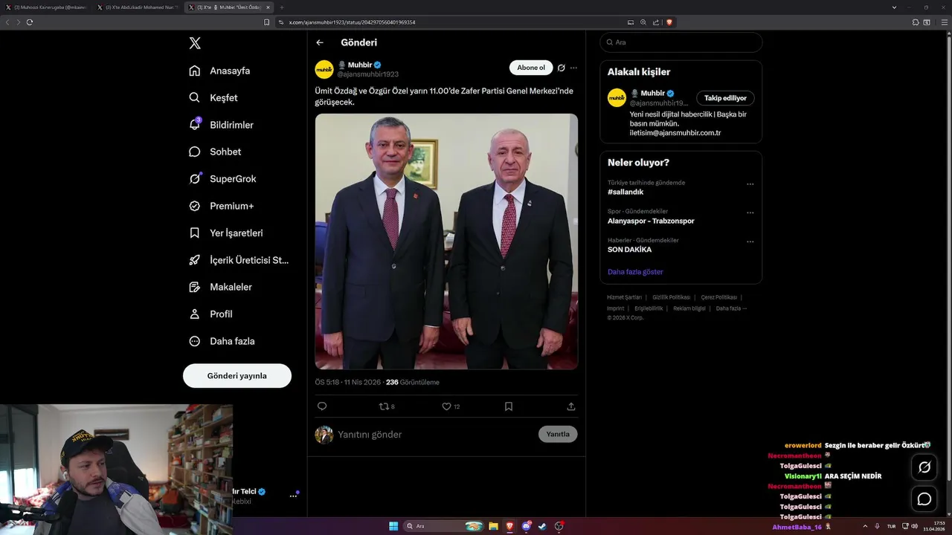The image size is (952, 535).
Task: Open İçerik Üreticisi Stüdyosu item
Action: (239, 260)
